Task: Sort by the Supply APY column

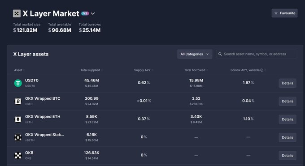Action: click(144, 70)
